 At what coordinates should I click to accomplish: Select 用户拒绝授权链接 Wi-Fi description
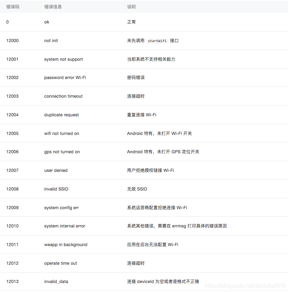[x=150, y=171]
